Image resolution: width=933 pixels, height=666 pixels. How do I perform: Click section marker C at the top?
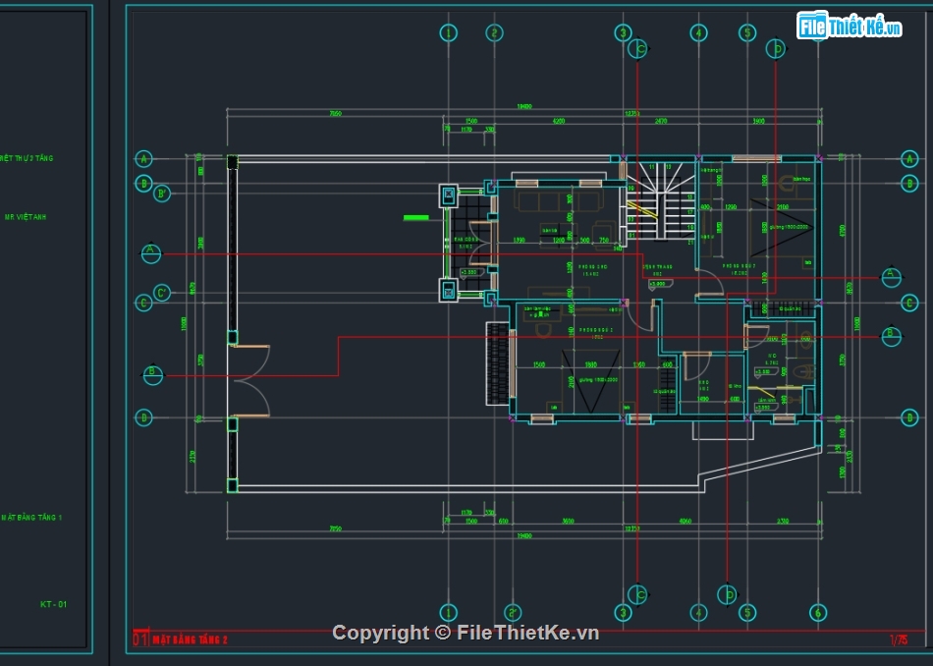point(640,47)
